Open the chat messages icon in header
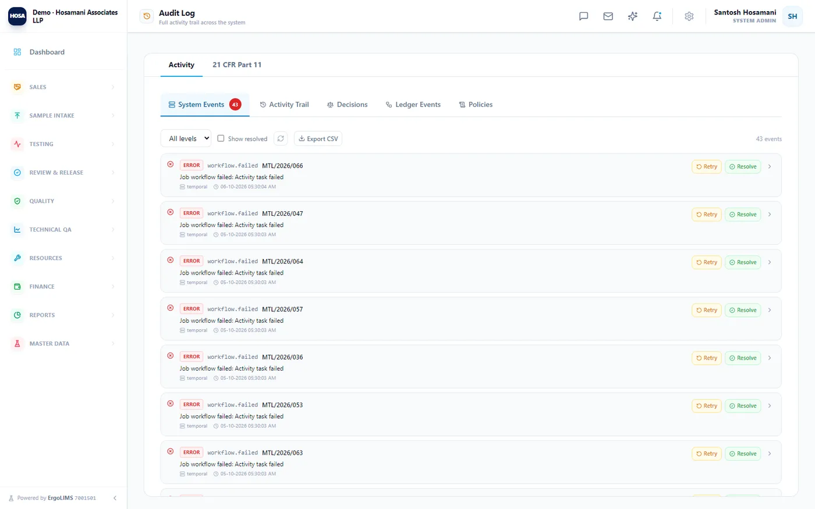This screenshot has height=509, width=815. coord(583,16)
